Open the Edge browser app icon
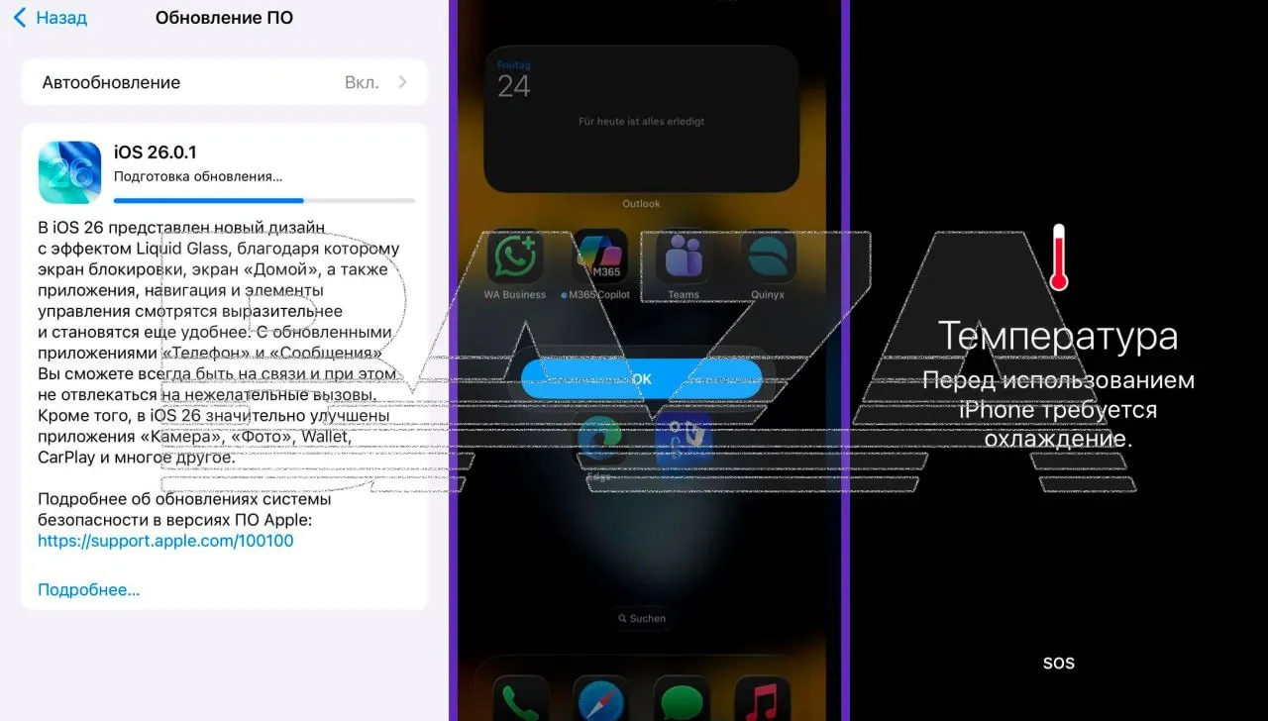 (600, 441)
